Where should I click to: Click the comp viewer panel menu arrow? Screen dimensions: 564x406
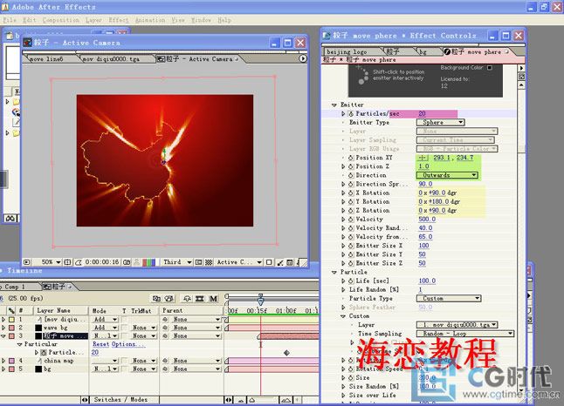click(x=303, y=58)
